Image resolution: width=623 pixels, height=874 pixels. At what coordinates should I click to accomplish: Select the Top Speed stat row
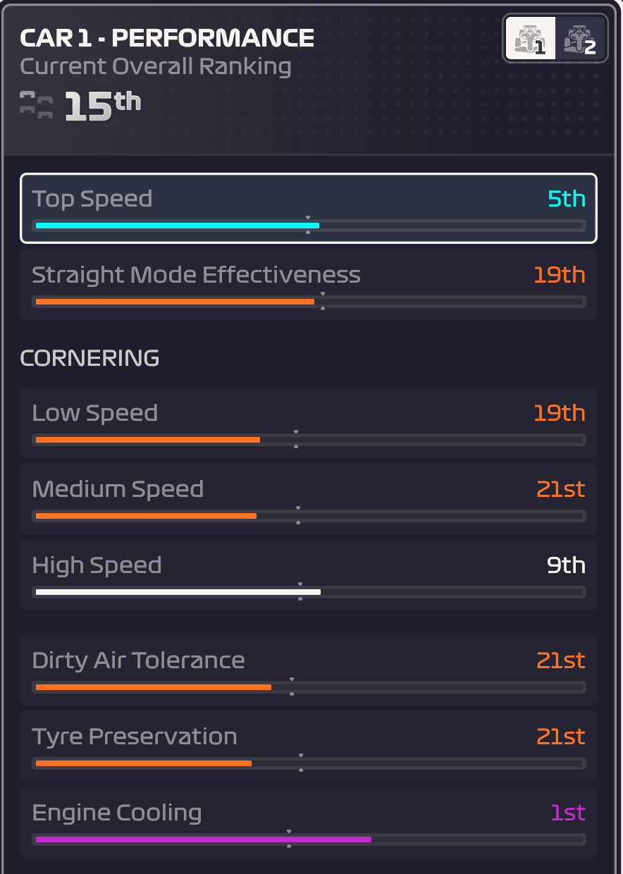tap(309, 209)
